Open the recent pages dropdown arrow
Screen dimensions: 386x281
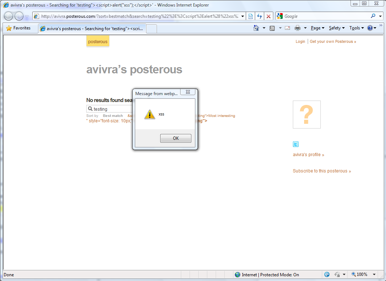click(x=27, y=16)
